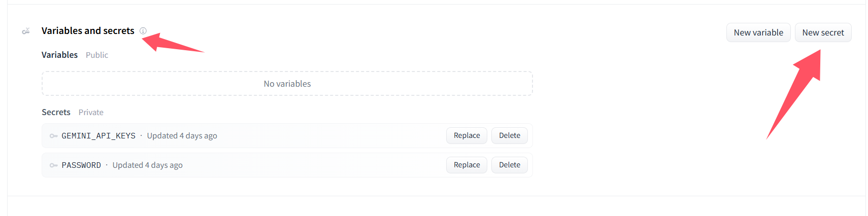Click the Secrets Private subheading
Image resolution: width=868 pixels, height=216 pixels.
coord(73,112)
